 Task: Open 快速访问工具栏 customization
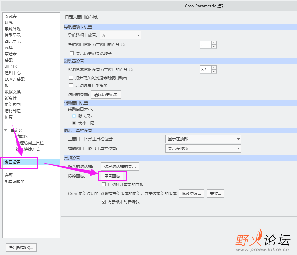30,143
